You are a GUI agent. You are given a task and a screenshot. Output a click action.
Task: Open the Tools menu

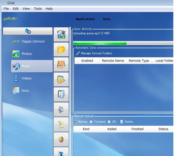pos(38,8)
